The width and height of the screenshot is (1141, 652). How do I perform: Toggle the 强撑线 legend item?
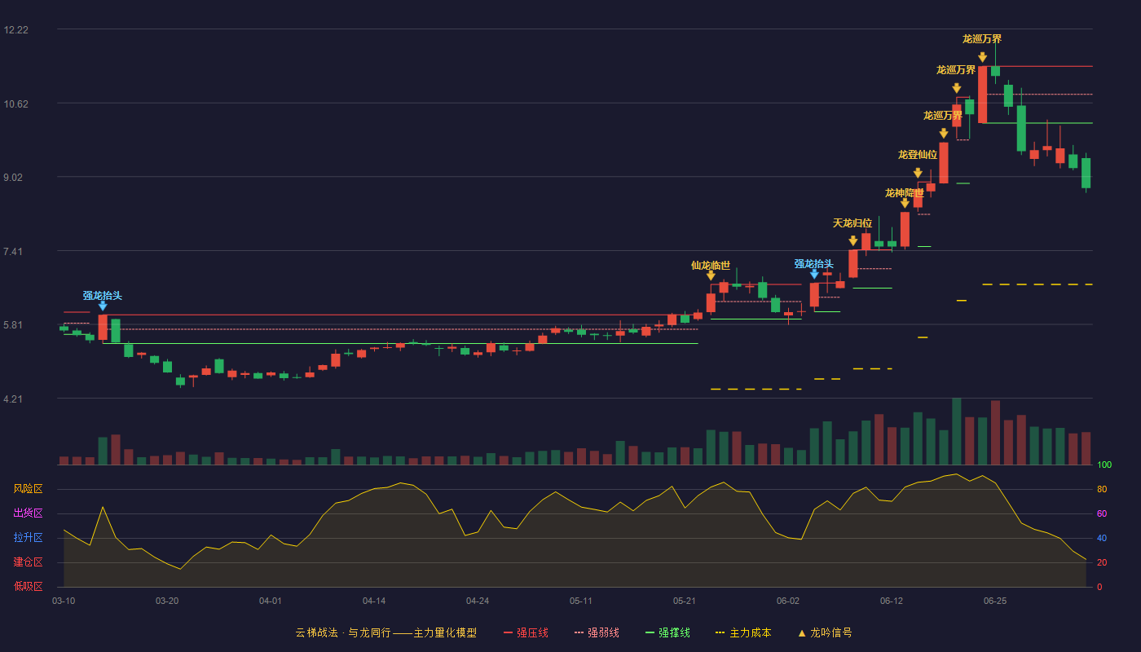click(667, 632)
